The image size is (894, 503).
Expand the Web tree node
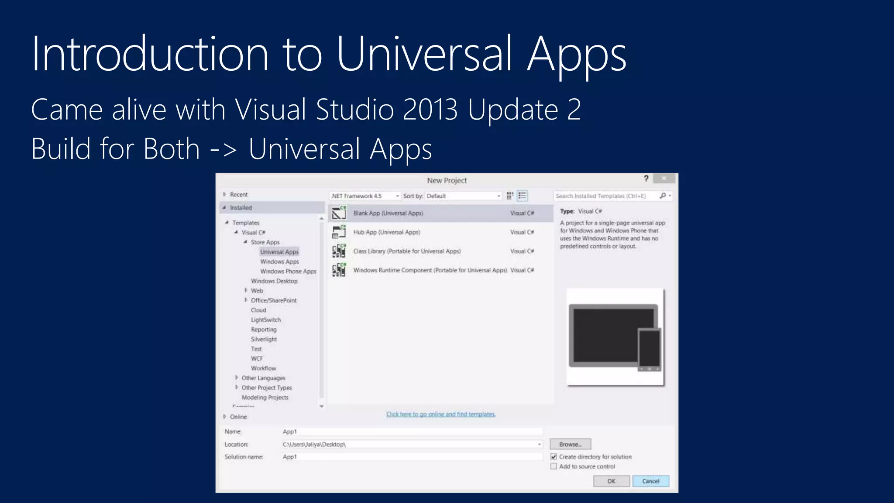(246, 290)
